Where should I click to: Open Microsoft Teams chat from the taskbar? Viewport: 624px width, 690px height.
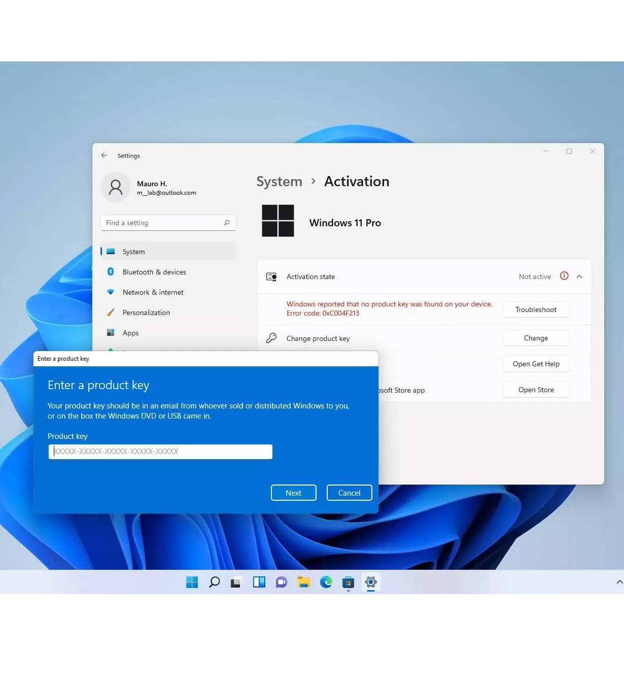(x=281, y=582)
